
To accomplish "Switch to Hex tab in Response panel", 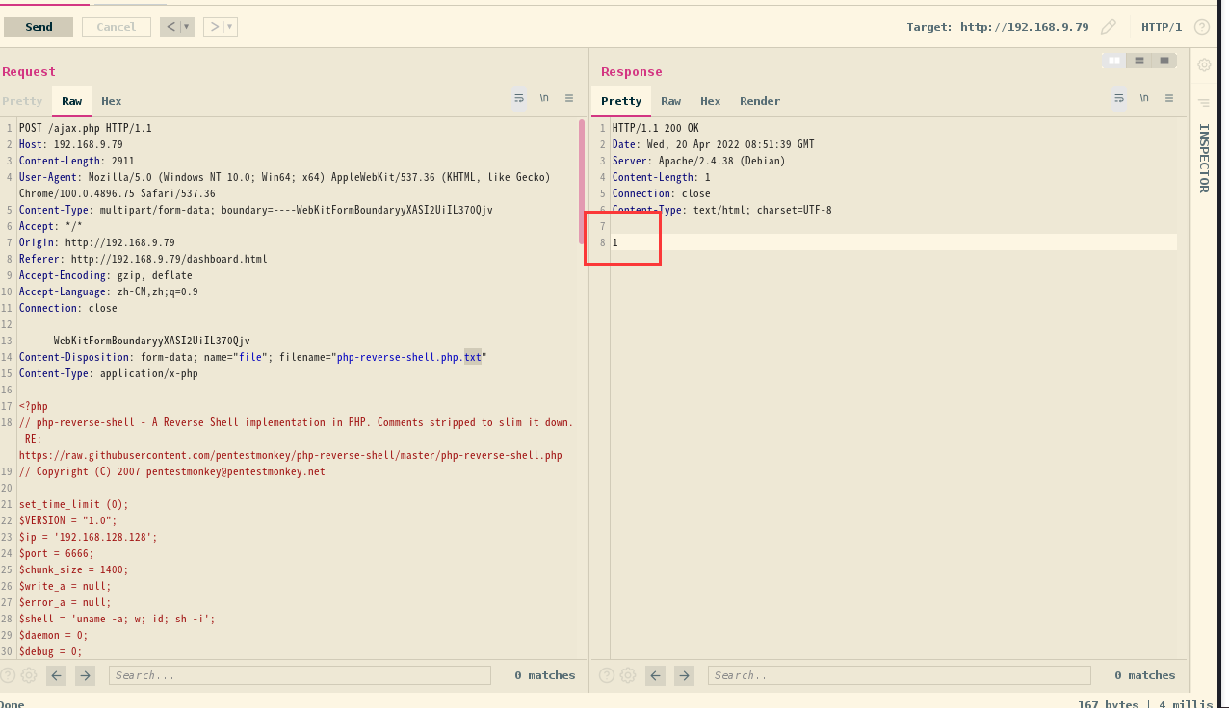I will 711,101.
